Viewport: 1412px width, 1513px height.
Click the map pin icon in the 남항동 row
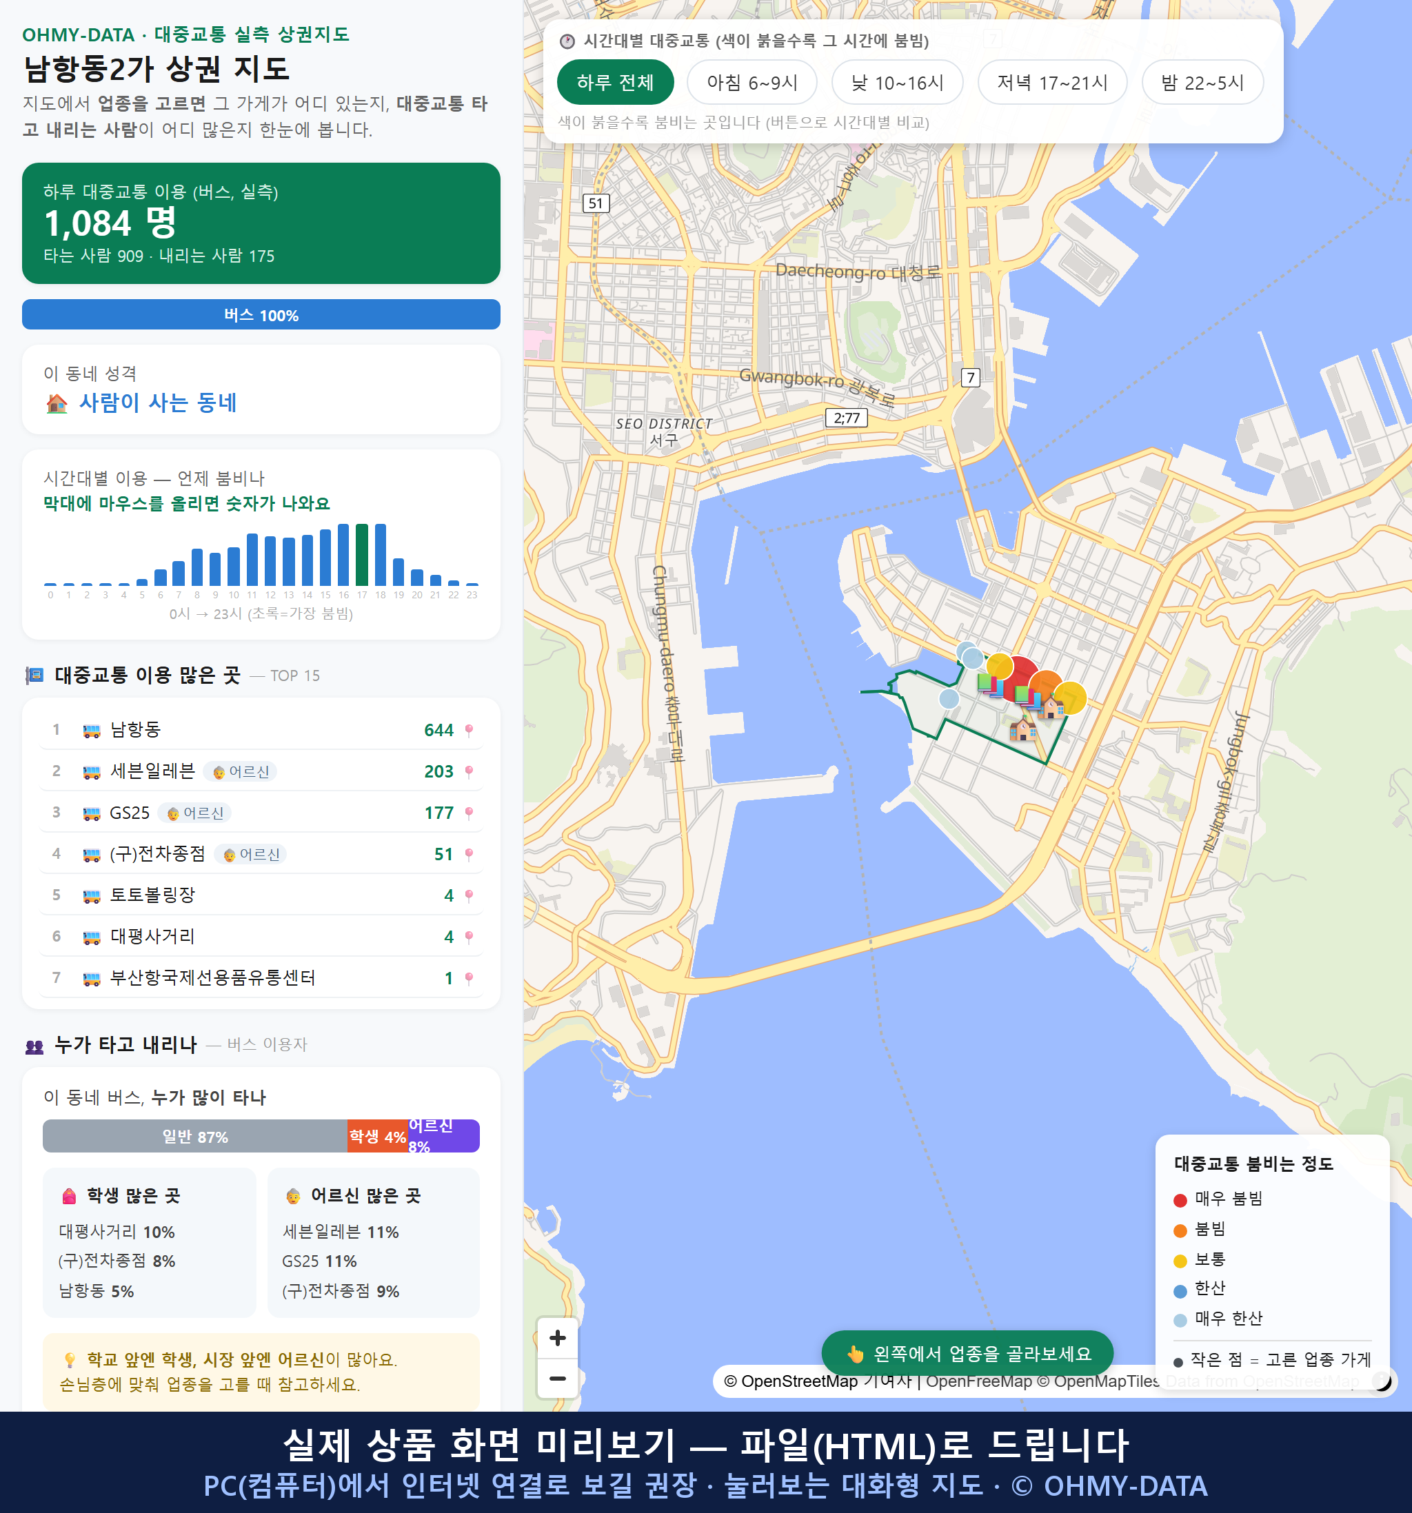pos(469,730)
